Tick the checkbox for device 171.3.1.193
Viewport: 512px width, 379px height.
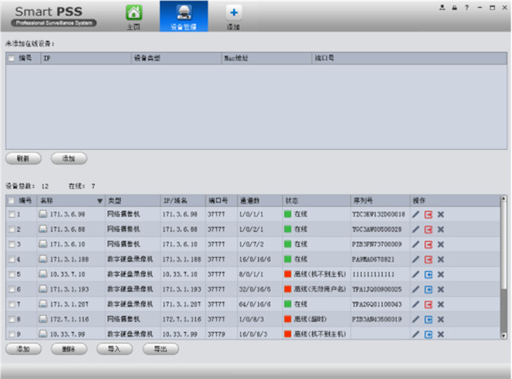[x=11, y=289]
